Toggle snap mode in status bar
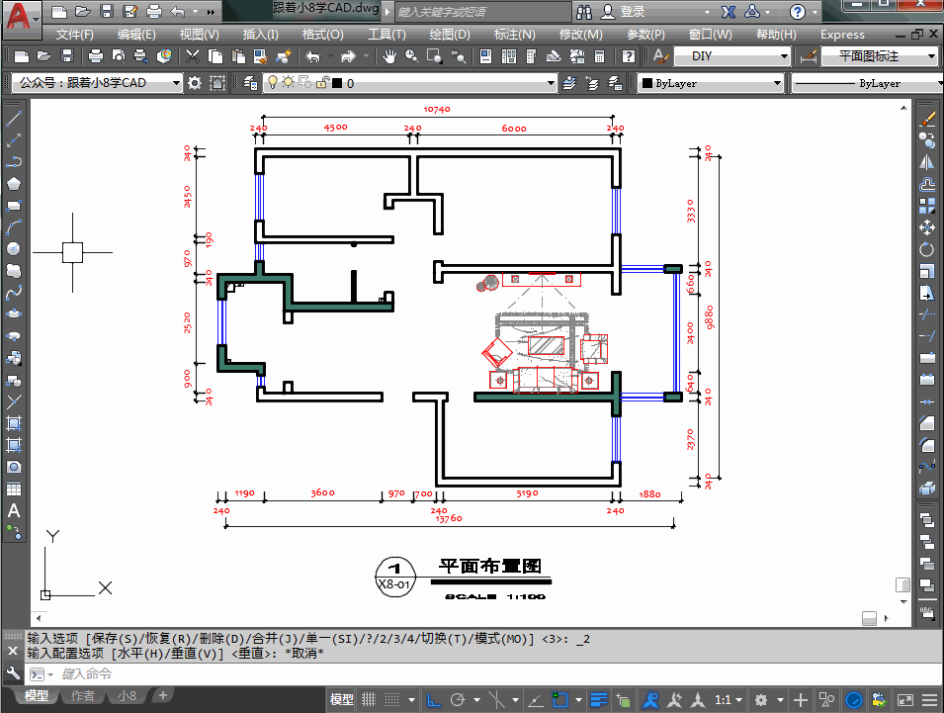This screenshot has width=944, height=713. (391, 700)
